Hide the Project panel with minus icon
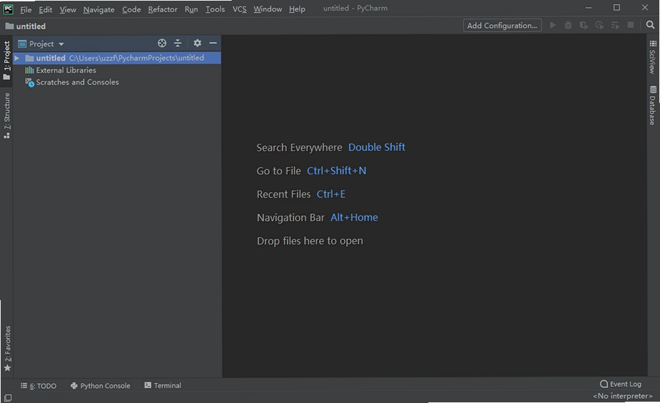Image resolution: width=660 pixels, height=403 pixels. [x=213, y=43]
